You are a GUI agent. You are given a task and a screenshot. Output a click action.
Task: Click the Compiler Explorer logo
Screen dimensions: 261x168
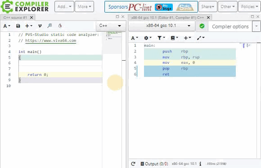(x=25, y=7)
